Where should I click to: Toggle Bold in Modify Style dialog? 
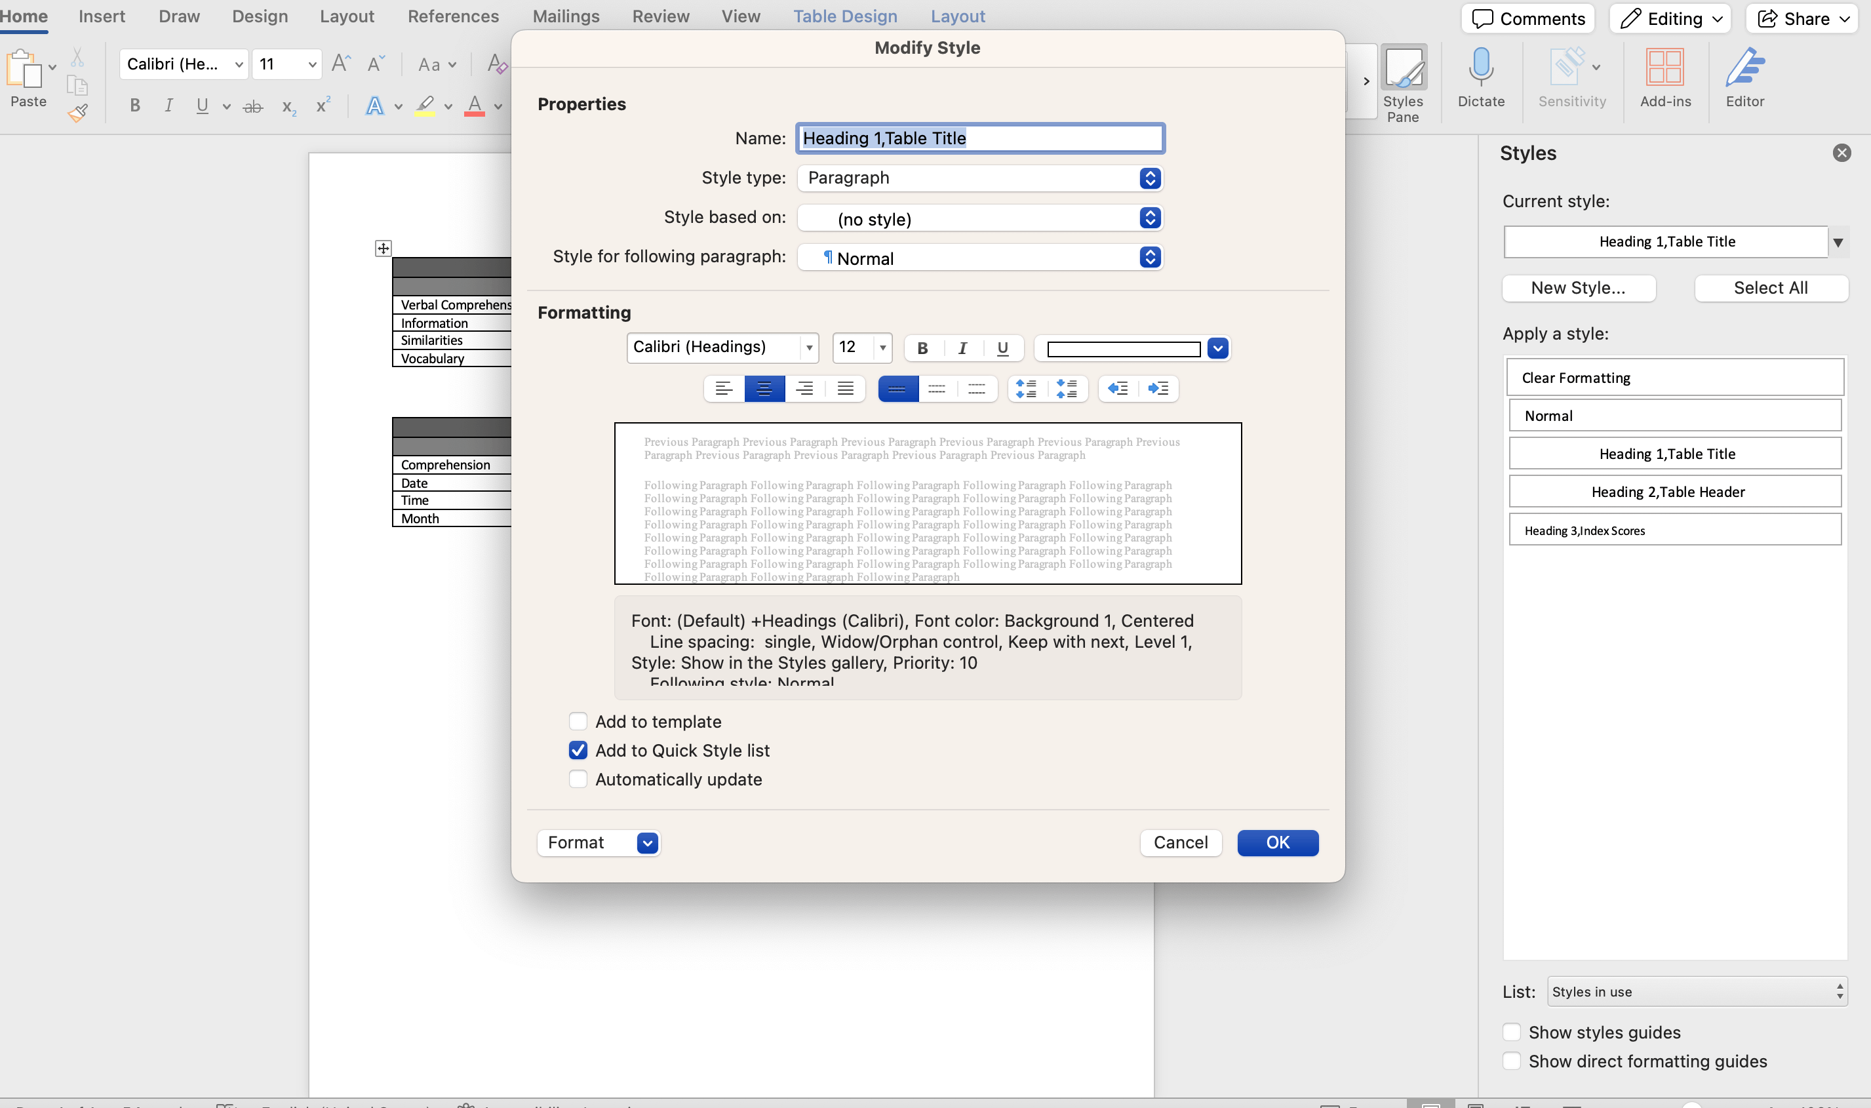coord(923,348)
